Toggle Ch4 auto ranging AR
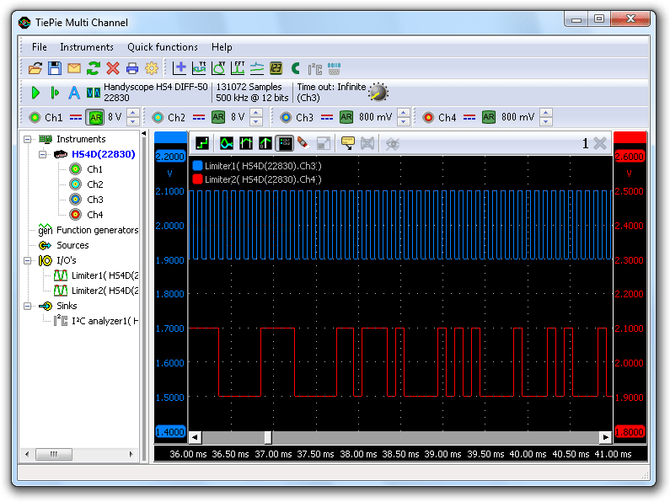 (x=489, y=117)
